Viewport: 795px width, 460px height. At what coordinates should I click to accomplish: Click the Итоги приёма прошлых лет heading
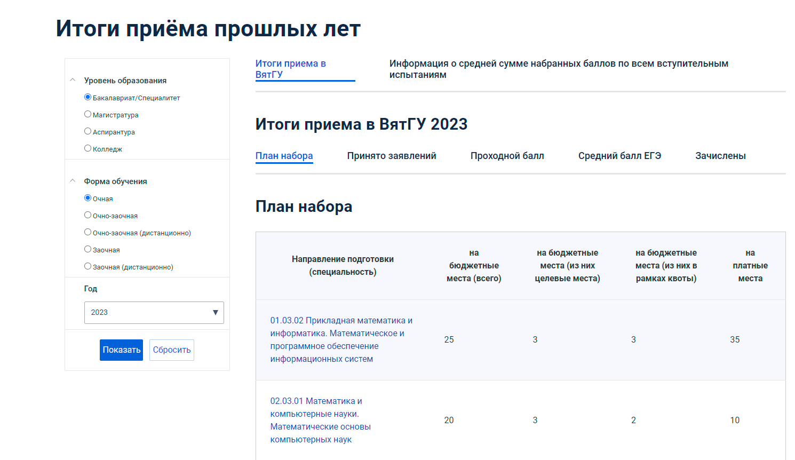209,29
